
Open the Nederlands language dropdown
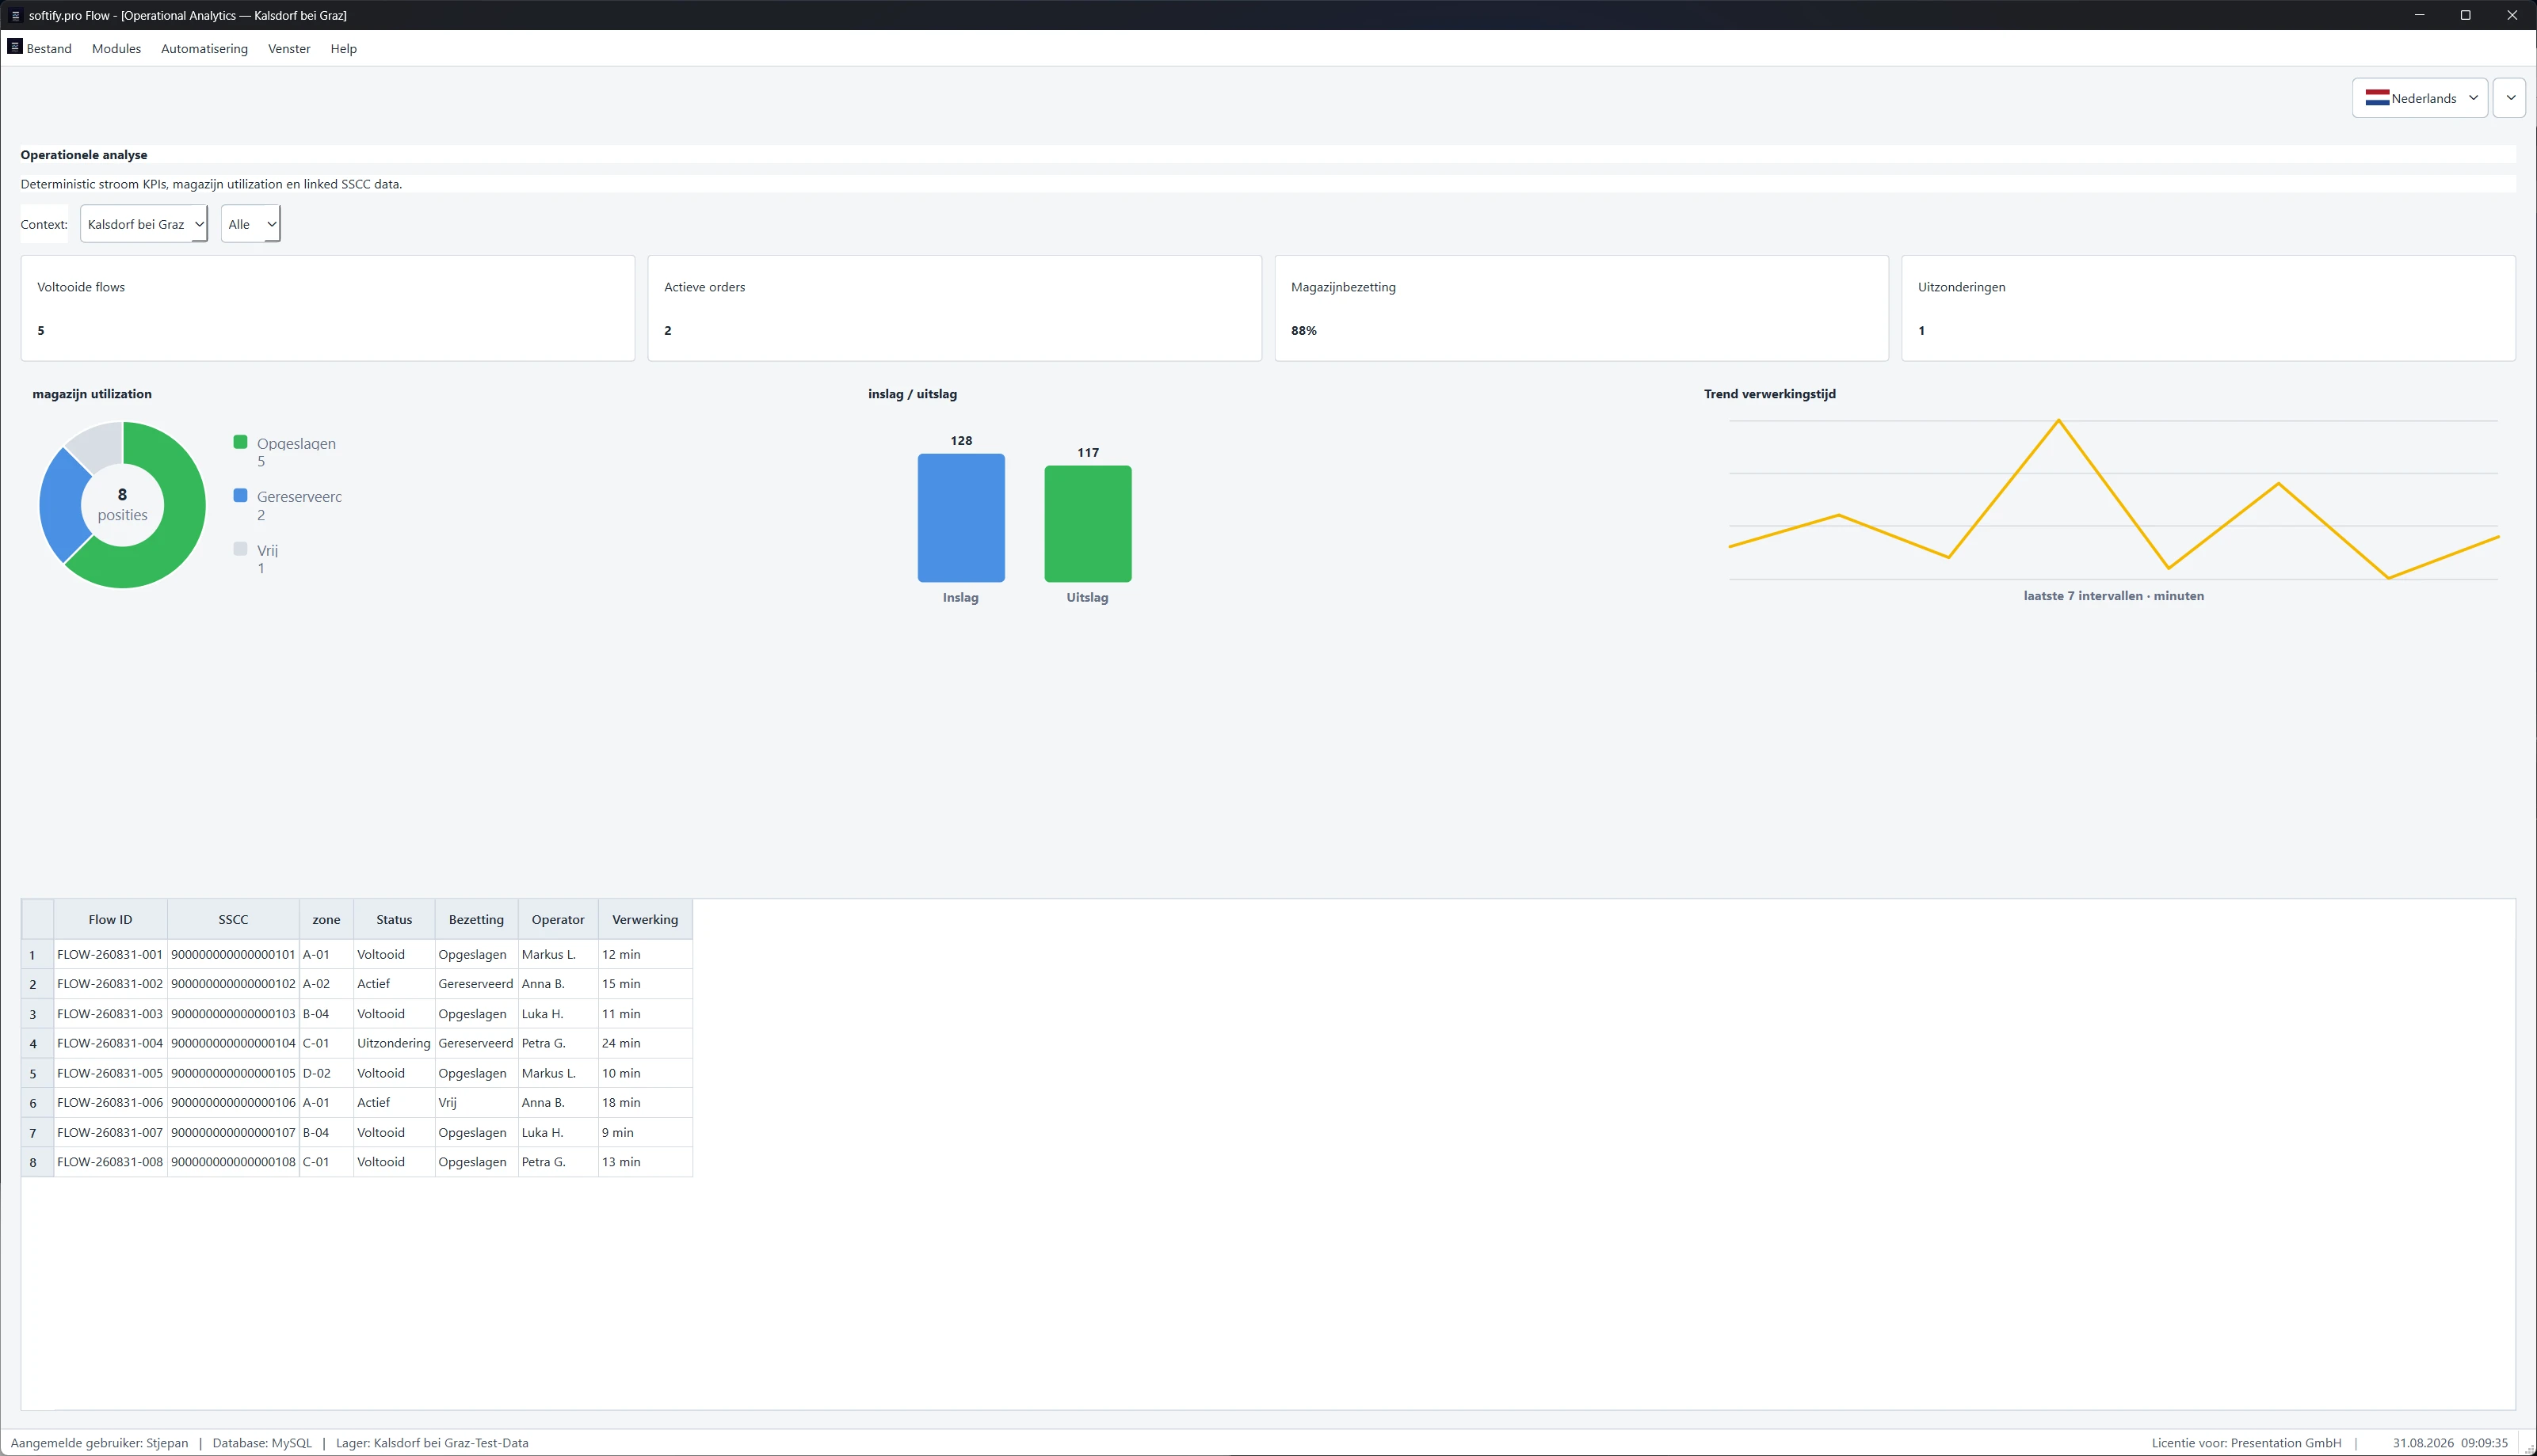[2419, 98]
